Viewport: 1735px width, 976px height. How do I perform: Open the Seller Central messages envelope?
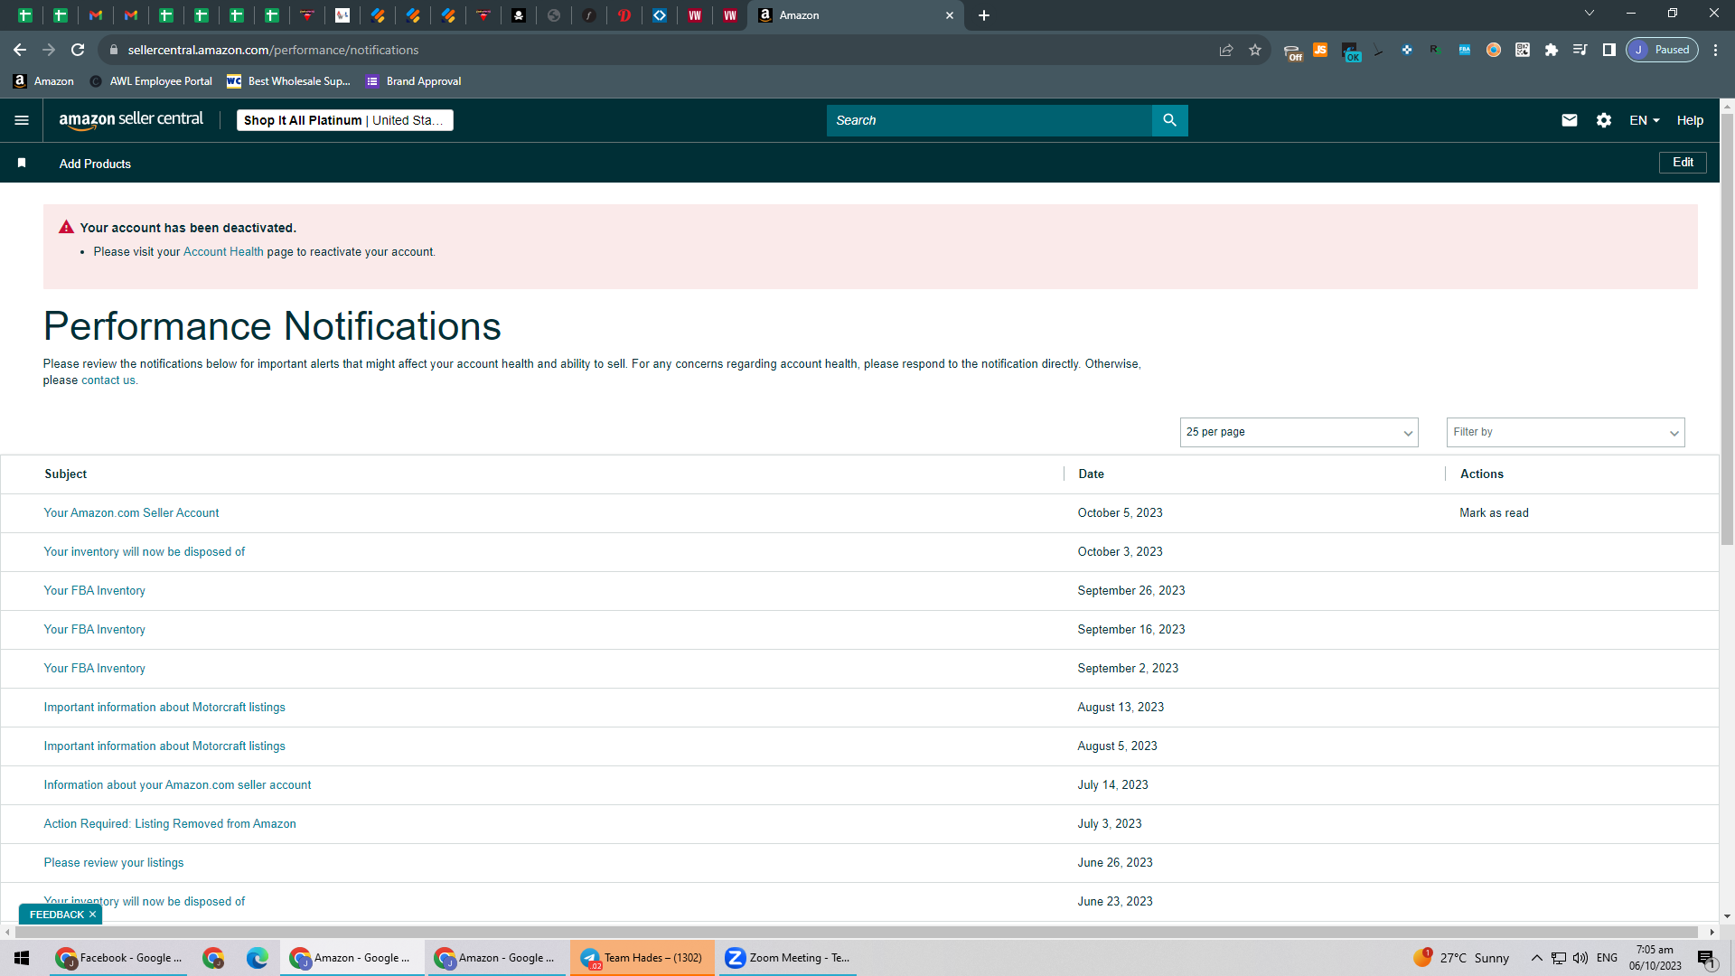pyautogui.click(x=1570, y=120)
